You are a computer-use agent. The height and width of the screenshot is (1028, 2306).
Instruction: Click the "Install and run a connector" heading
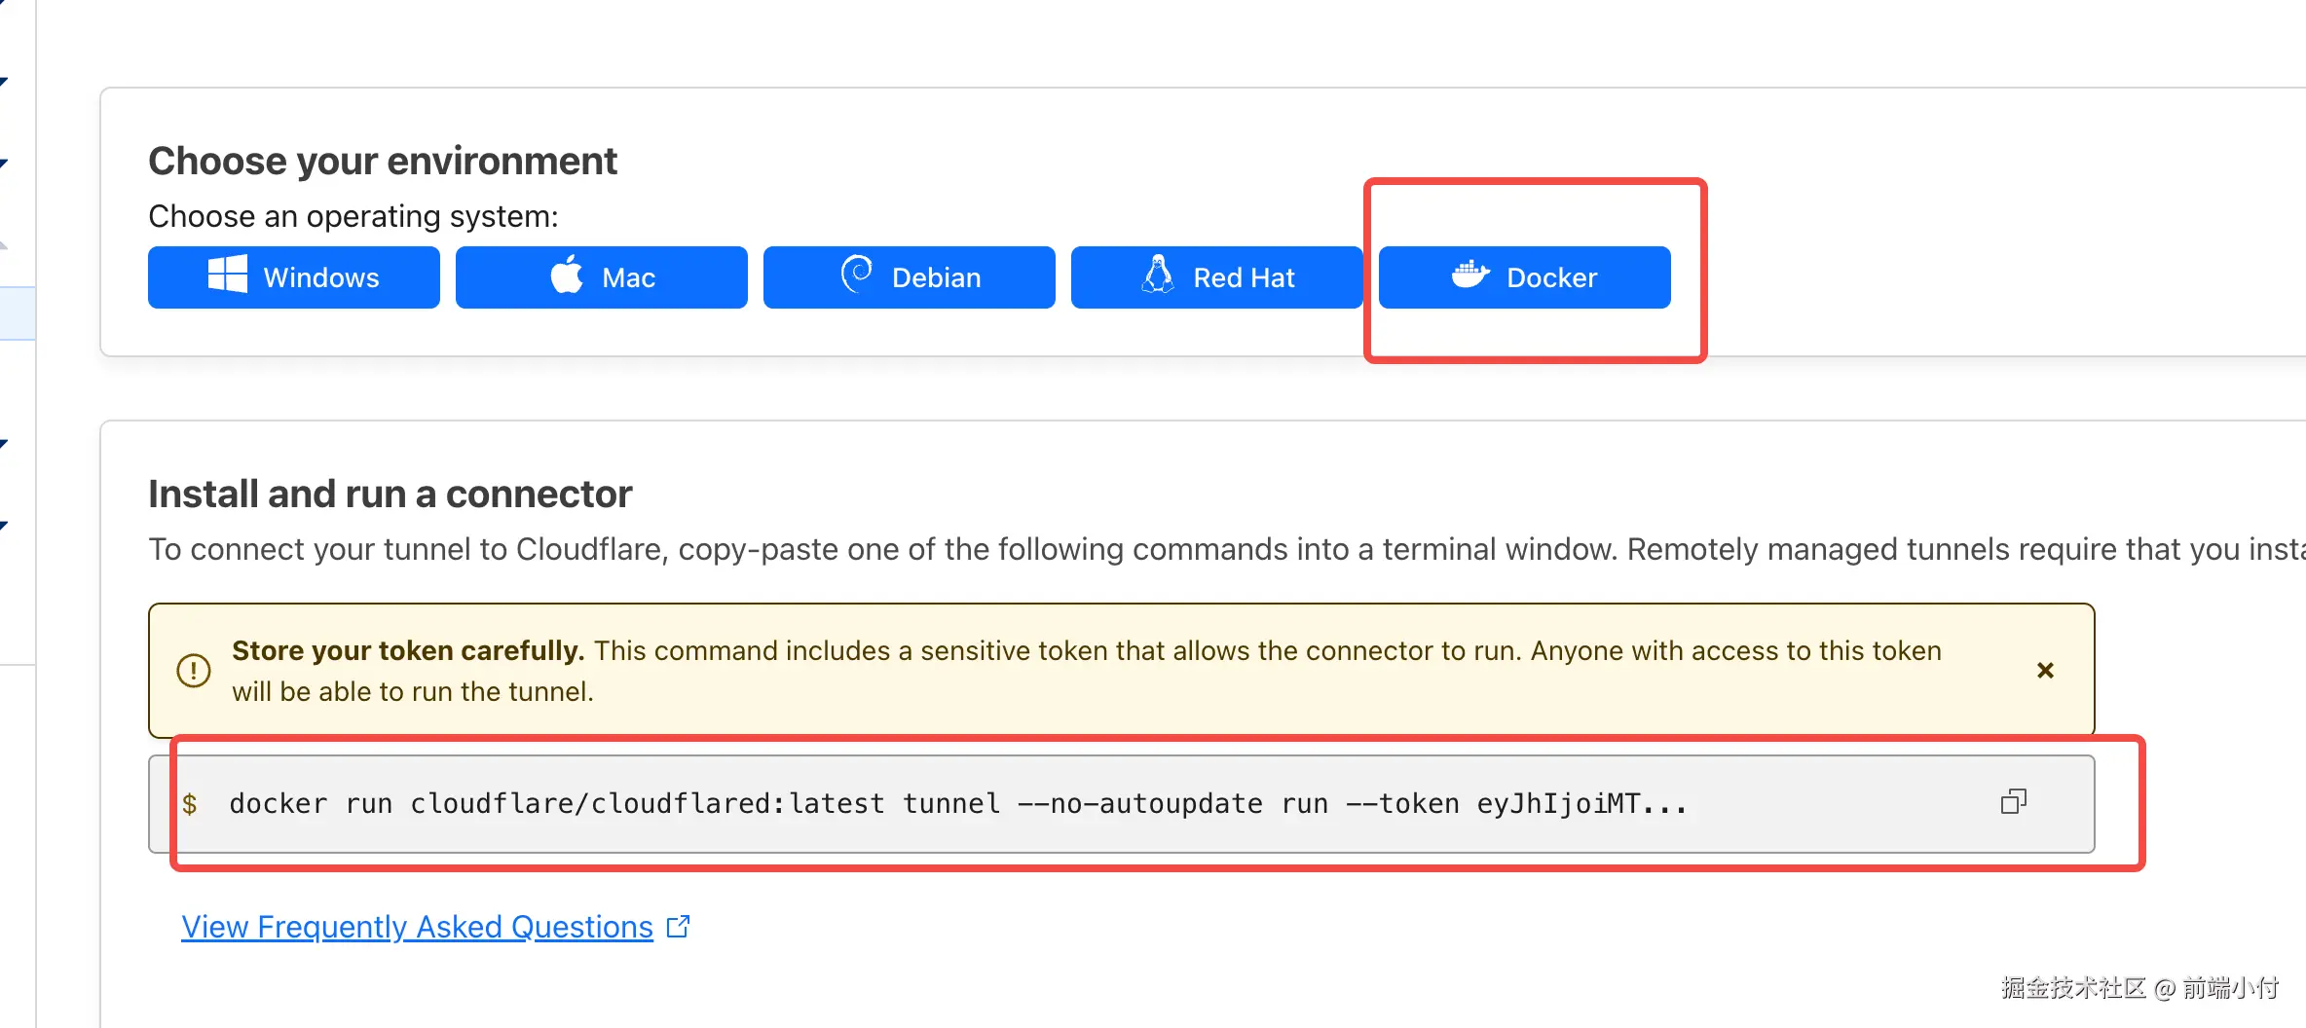click(x=390, y=495)
